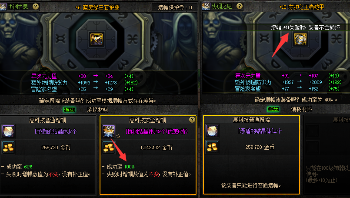Image resolution: width=350 pixels, height=198 pixels.
Task: Click gold coin icon next to 1,043,132 金币
Action: click(x=109, y=148)
